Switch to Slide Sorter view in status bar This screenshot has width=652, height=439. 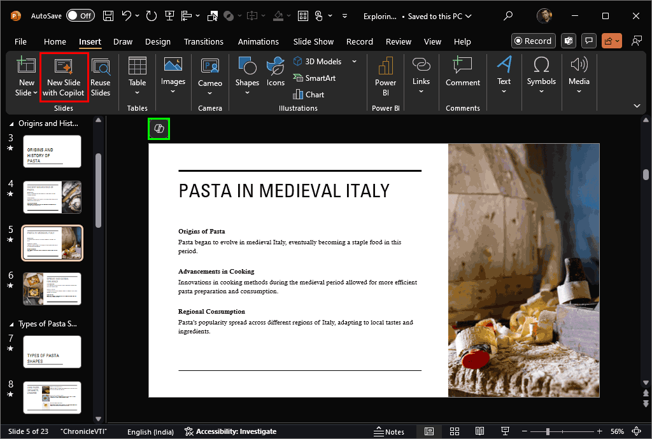point(453,431)
